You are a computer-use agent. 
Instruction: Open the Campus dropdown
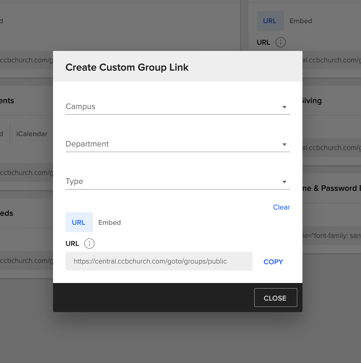point(173,107)
